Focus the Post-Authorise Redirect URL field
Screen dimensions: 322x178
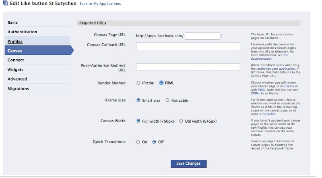pyautogui.click(x=188, y=67)
